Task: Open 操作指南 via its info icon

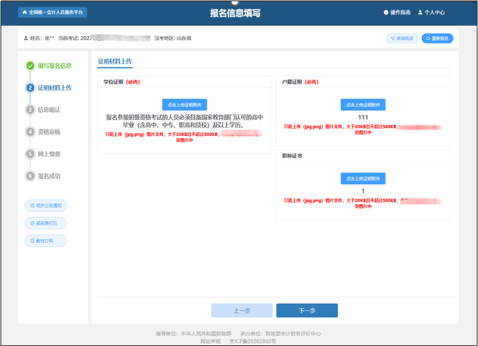Action: tap(386, 12)
